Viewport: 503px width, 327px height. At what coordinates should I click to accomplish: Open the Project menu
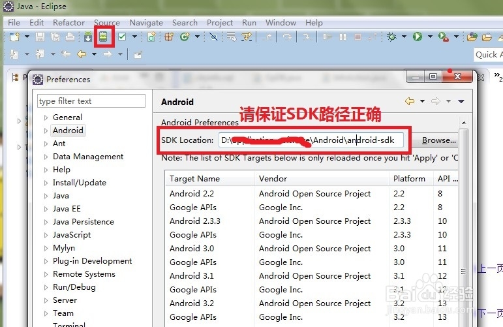(x=220, y=23)
